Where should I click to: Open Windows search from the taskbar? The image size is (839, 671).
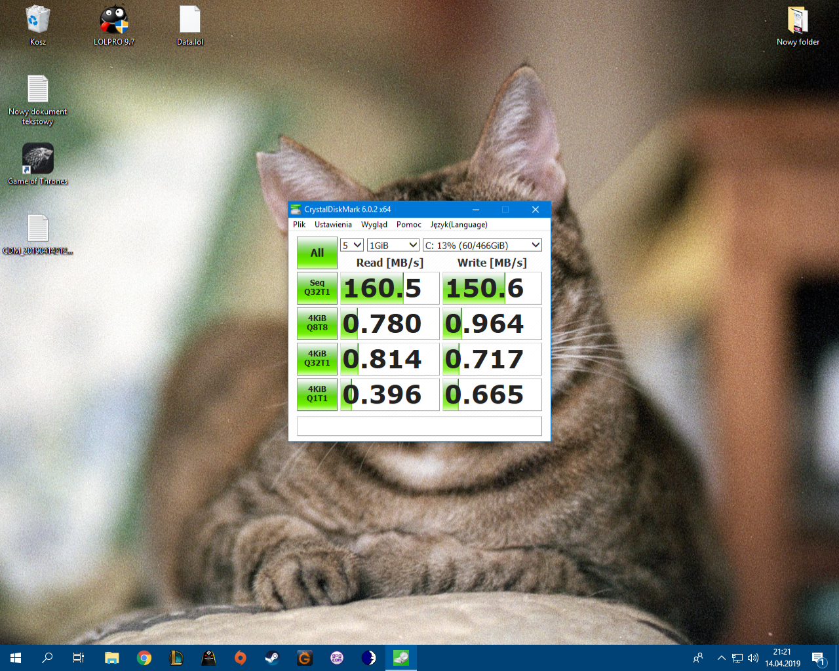click(47, 658)
